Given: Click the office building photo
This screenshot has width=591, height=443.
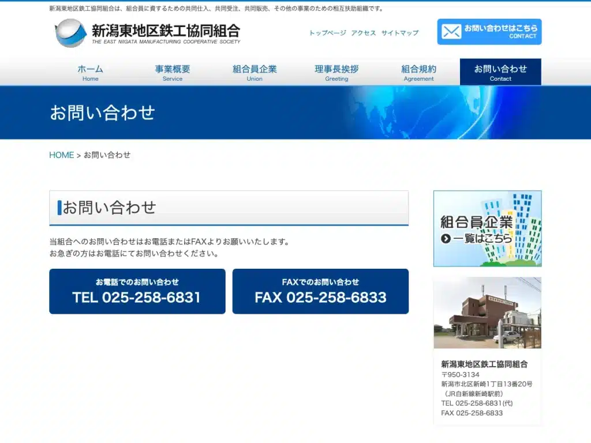Looking at the screenshot, I should [x=487, y=313].
